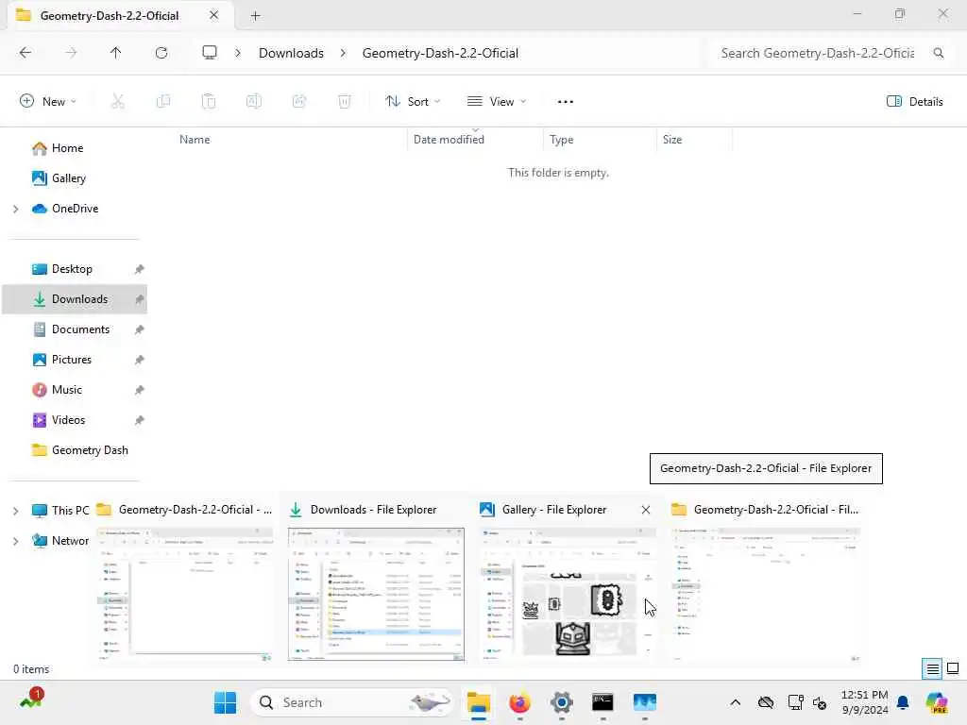This screenshot has height=725, width=967.
Task: Open the View dropdown menu
Action: pos(497,102)
